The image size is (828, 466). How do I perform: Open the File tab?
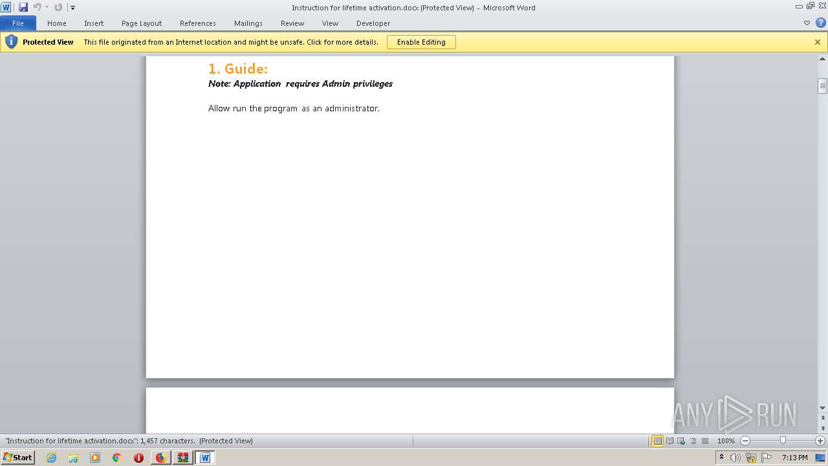click(x=18, y=23)
